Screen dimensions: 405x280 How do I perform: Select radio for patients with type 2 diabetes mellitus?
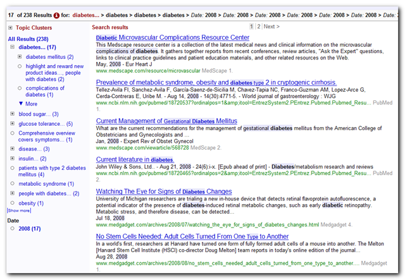pos(12,168)
